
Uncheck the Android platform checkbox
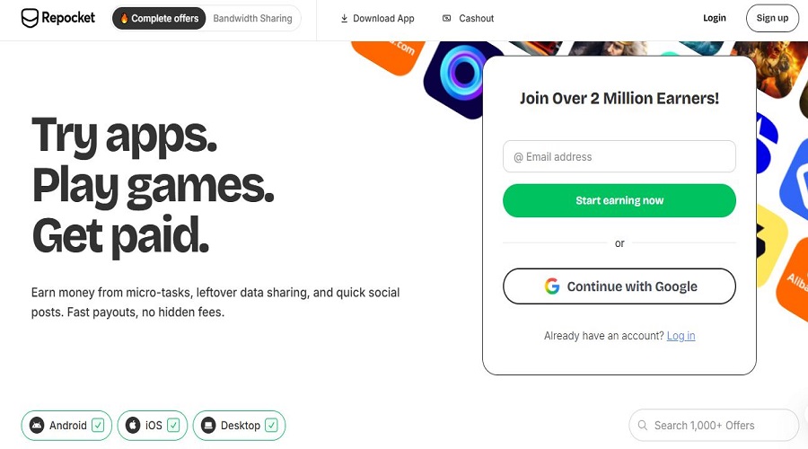click(98, 426)
